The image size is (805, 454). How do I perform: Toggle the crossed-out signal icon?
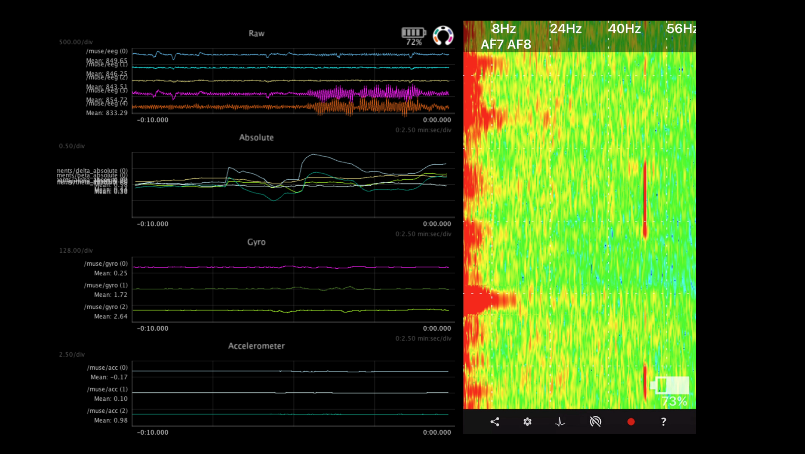pyautogui.click(x=596, y=422)
